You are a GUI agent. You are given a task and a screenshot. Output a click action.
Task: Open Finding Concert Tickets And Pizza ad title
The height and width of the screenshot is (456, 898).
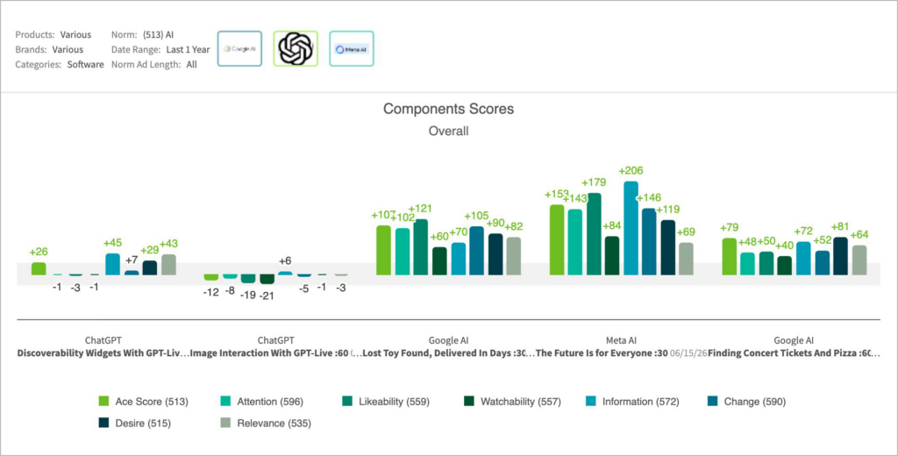[794, 353]
